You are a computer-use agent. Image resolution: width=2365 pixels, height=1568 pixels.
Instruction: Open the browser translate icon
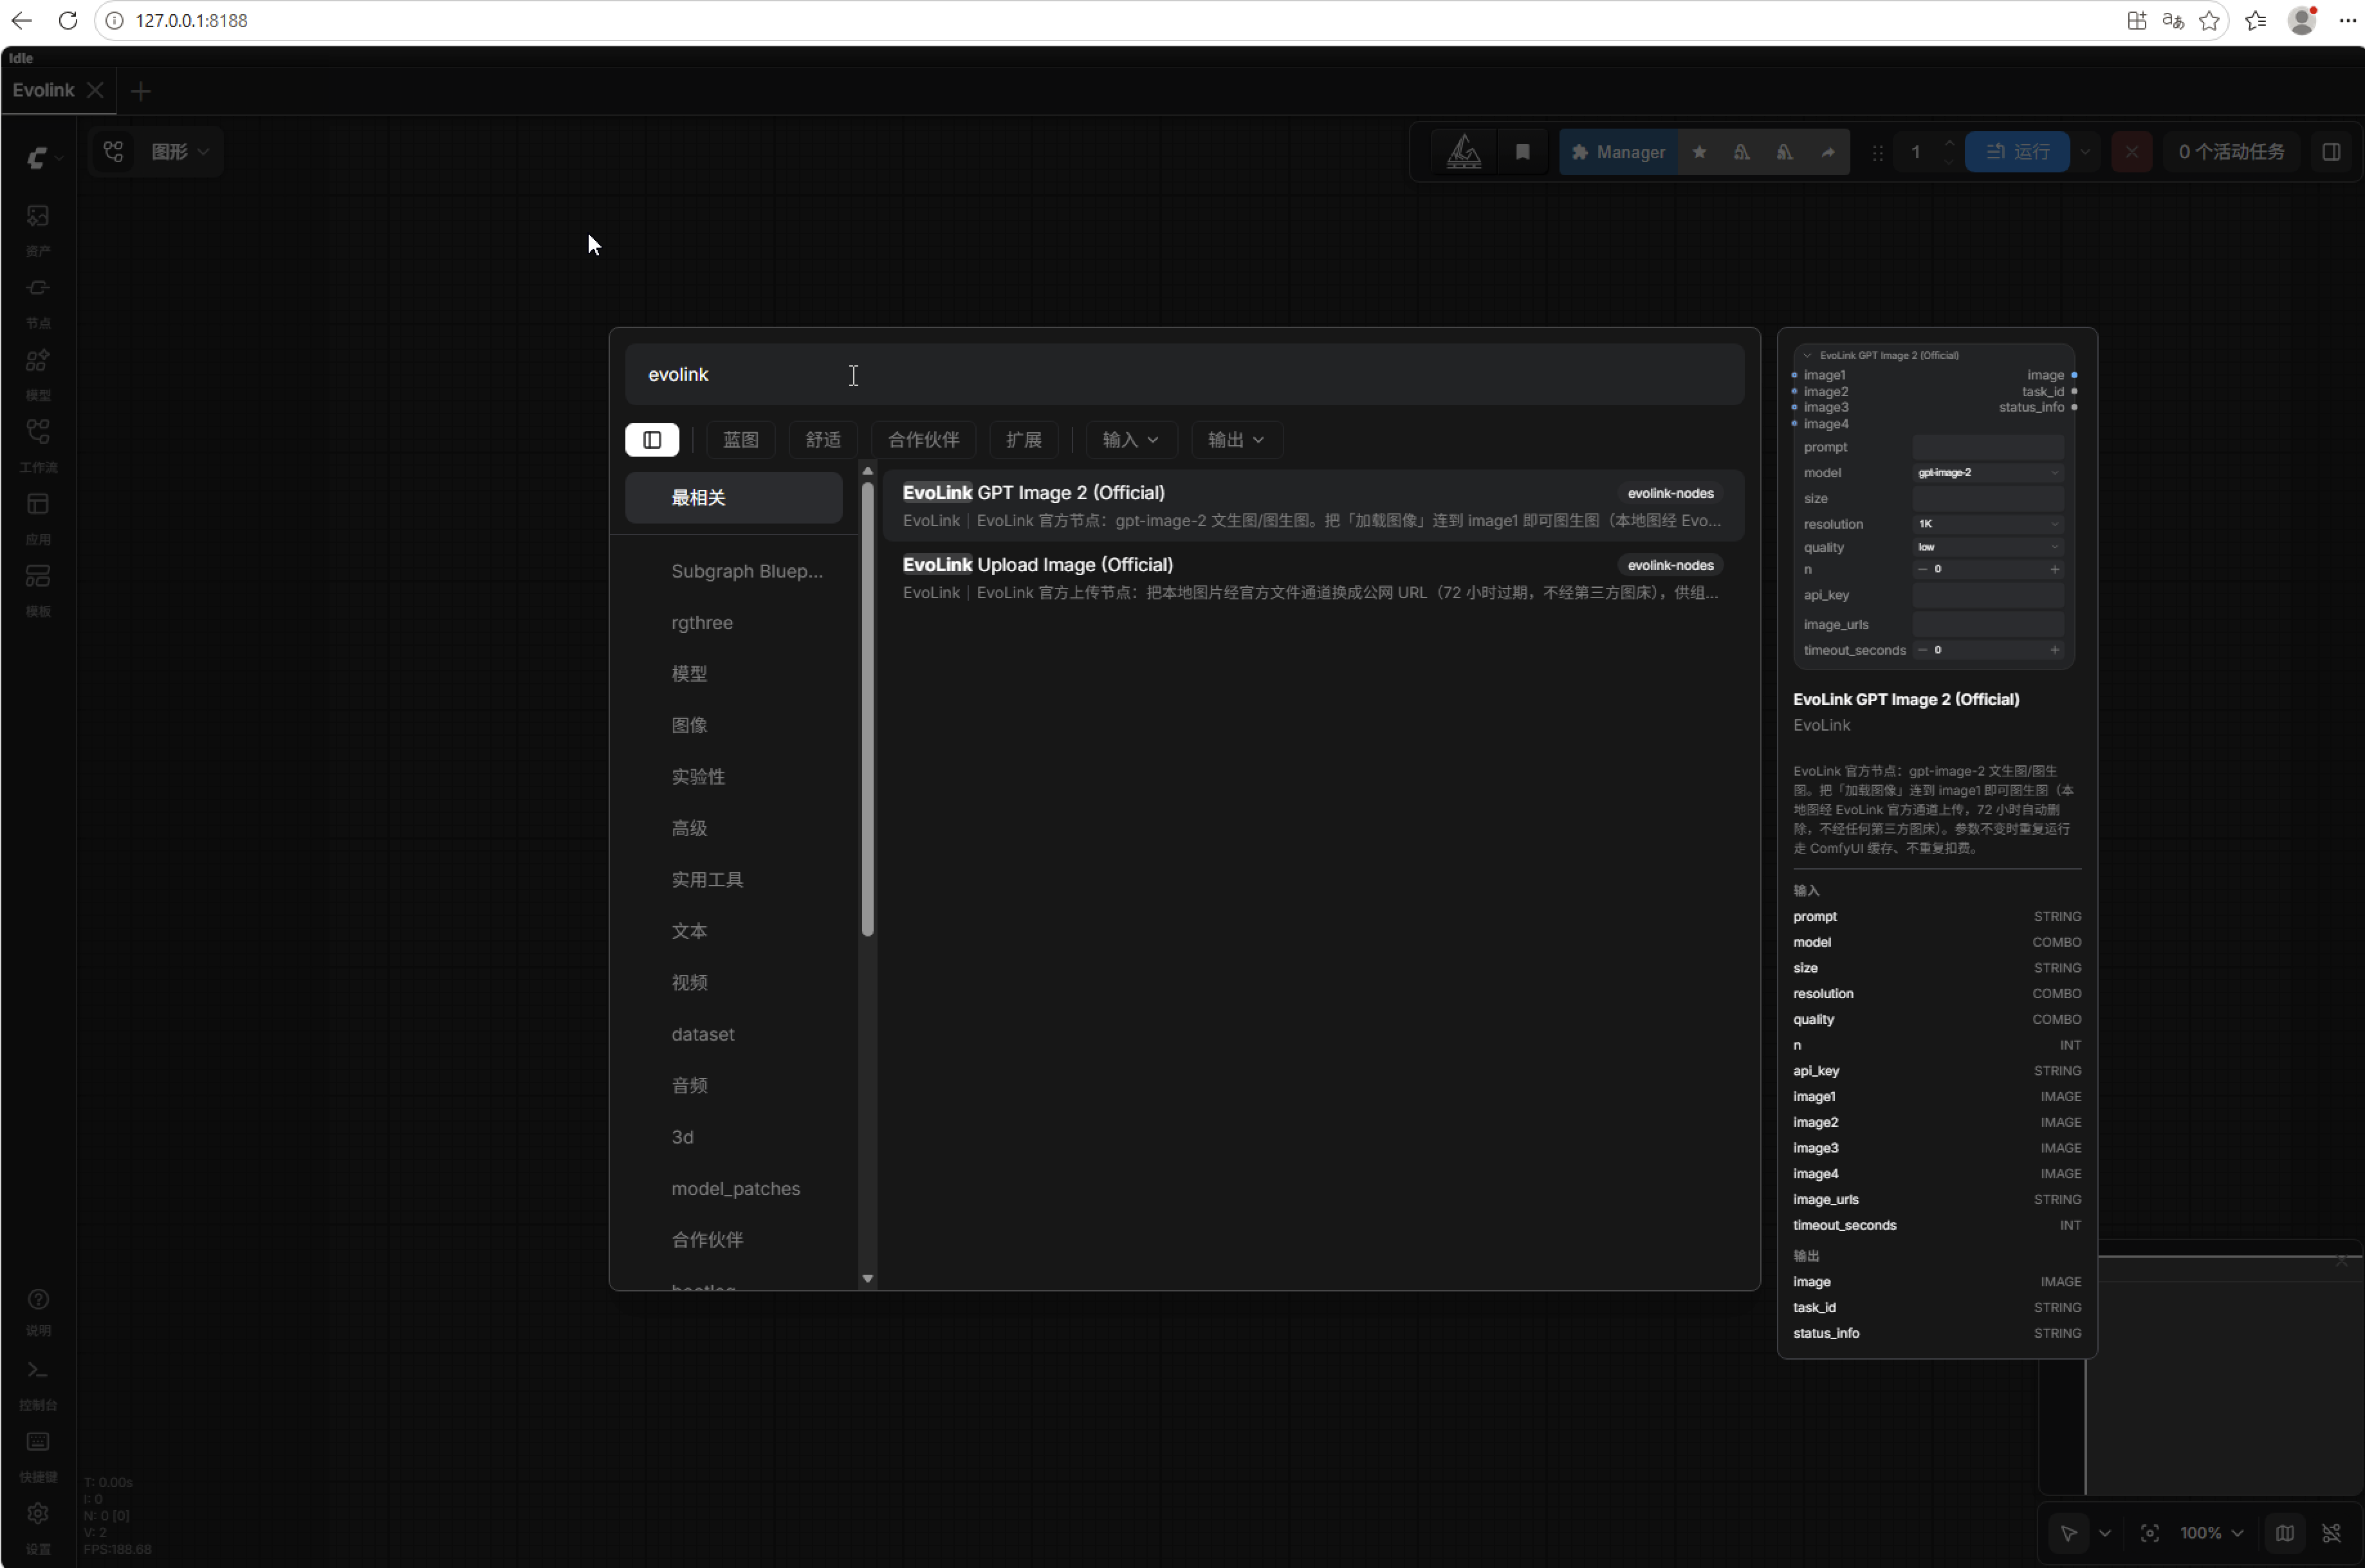point(2172,20)
